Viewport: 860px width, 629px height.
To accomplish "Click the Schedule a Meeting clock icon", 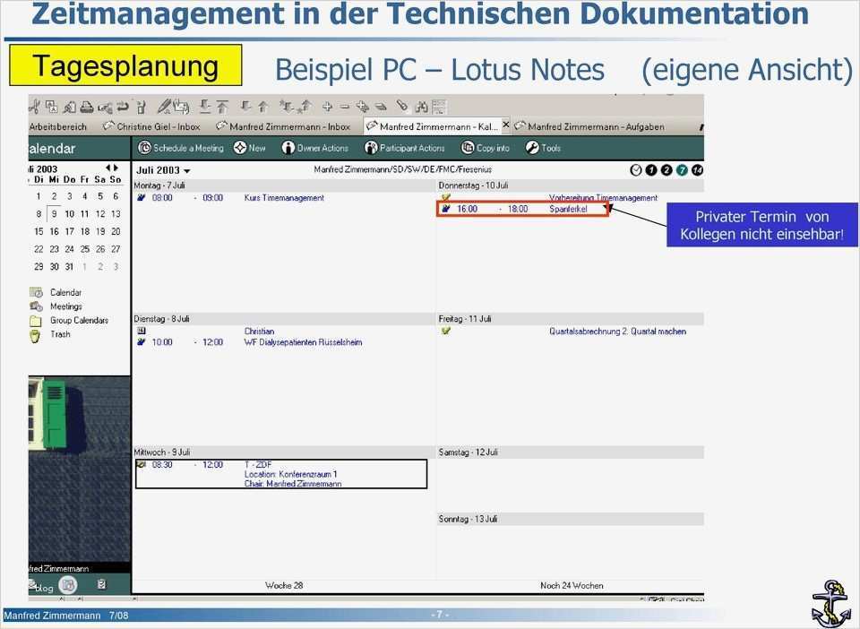I will (144, 148).
